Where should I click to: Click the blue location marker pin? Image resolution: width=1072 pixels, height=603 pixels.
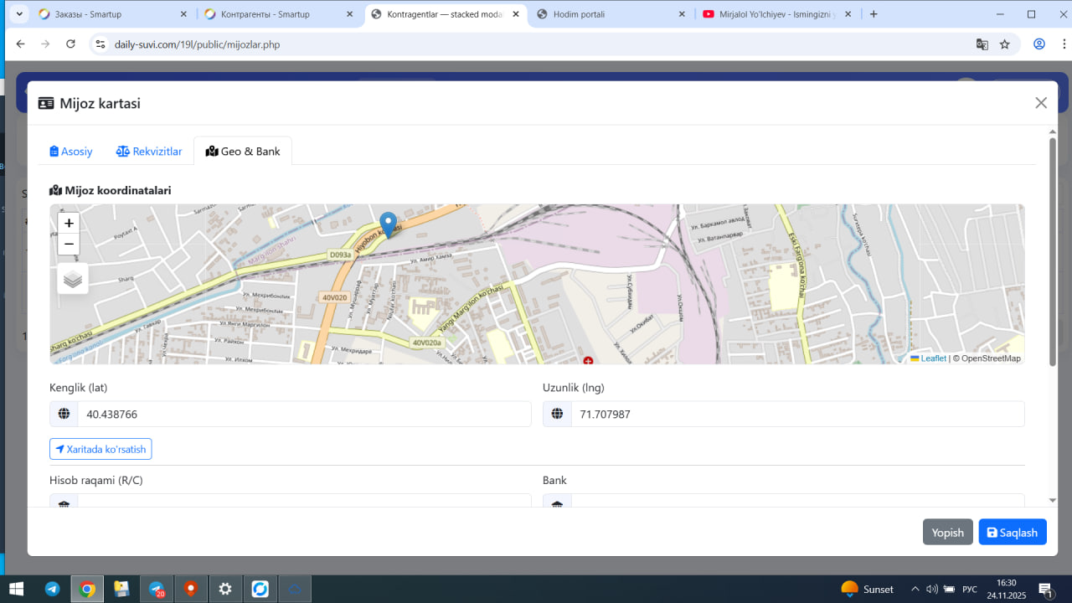(388, 224)
